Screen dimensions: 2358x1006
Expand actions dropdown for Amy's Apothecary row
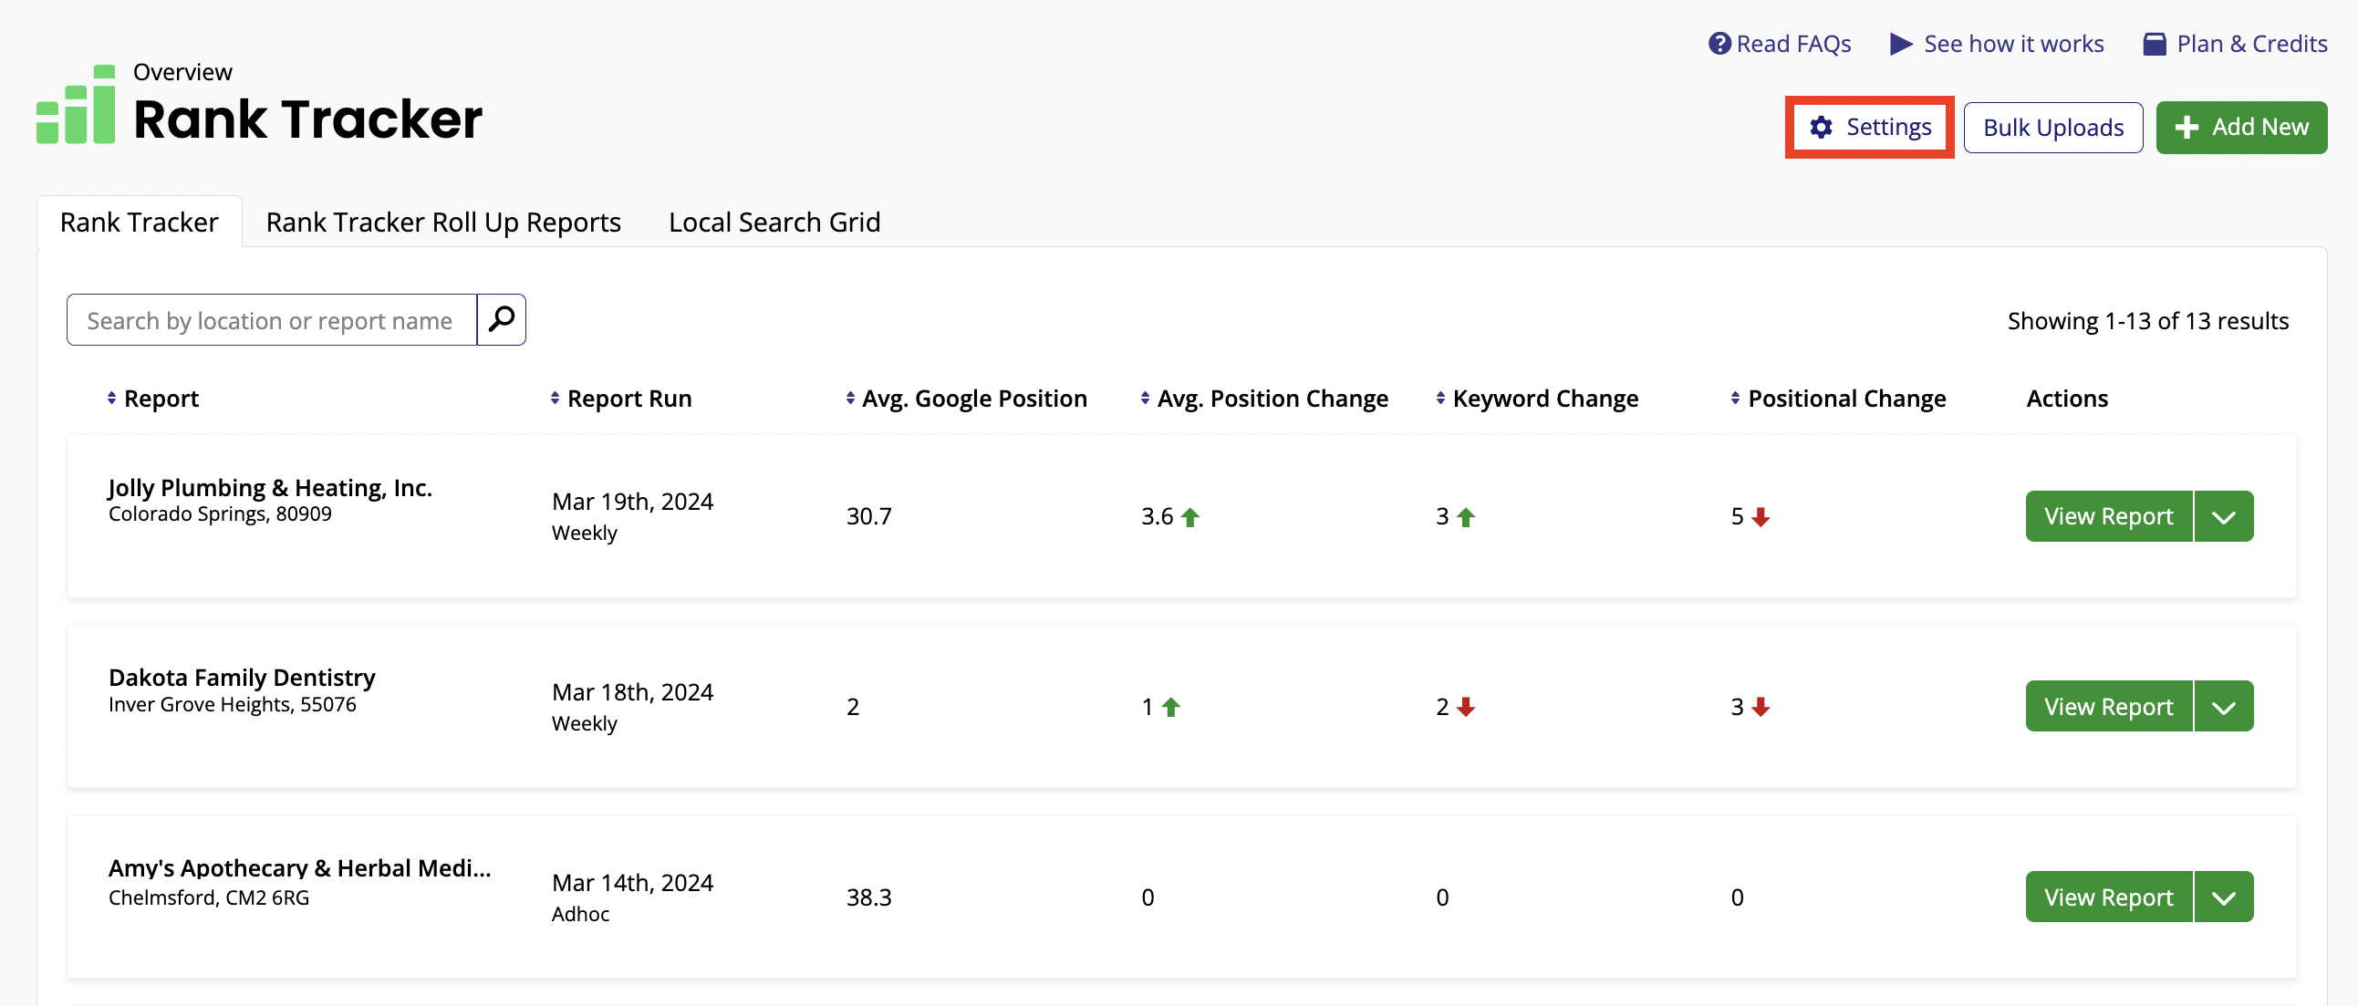pos(2224,897)
